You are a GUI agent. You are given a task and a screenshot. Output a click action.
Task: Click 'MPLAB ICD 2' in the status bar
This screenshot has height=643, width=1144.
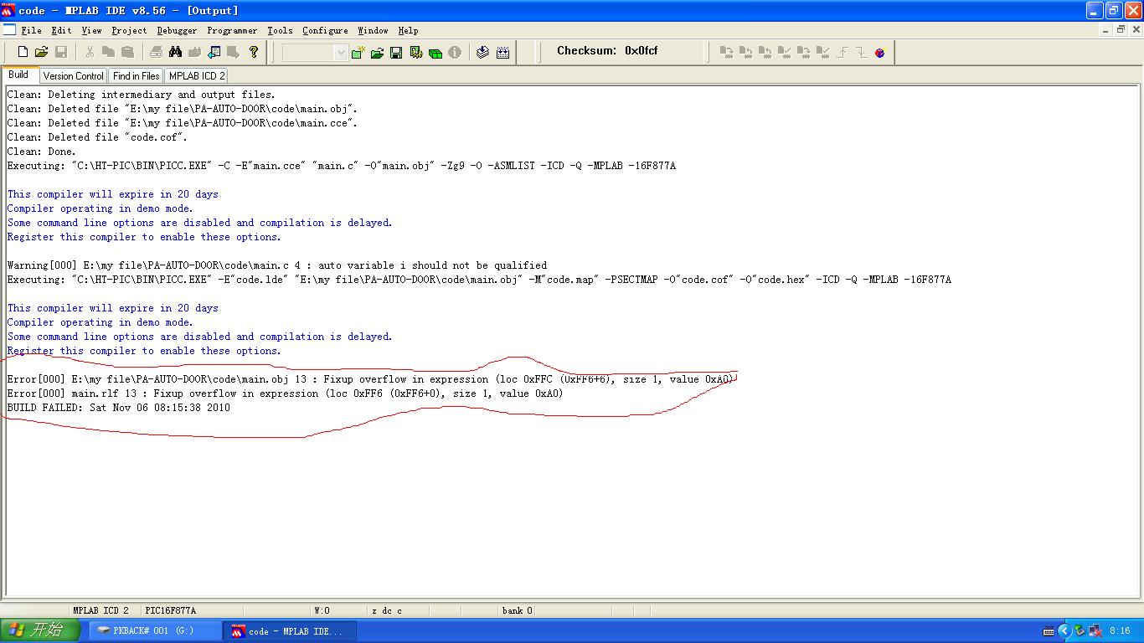(x=100, y=610)
